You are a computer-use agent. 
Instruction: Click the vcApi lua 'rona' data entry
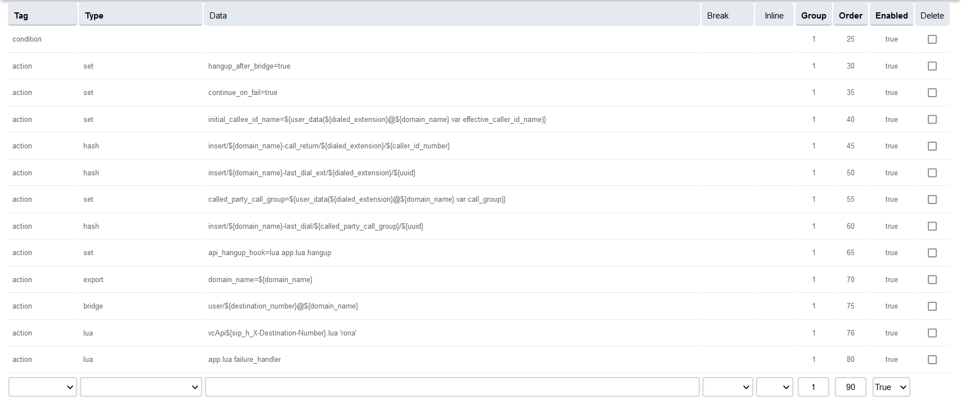(x=282, y=333)
